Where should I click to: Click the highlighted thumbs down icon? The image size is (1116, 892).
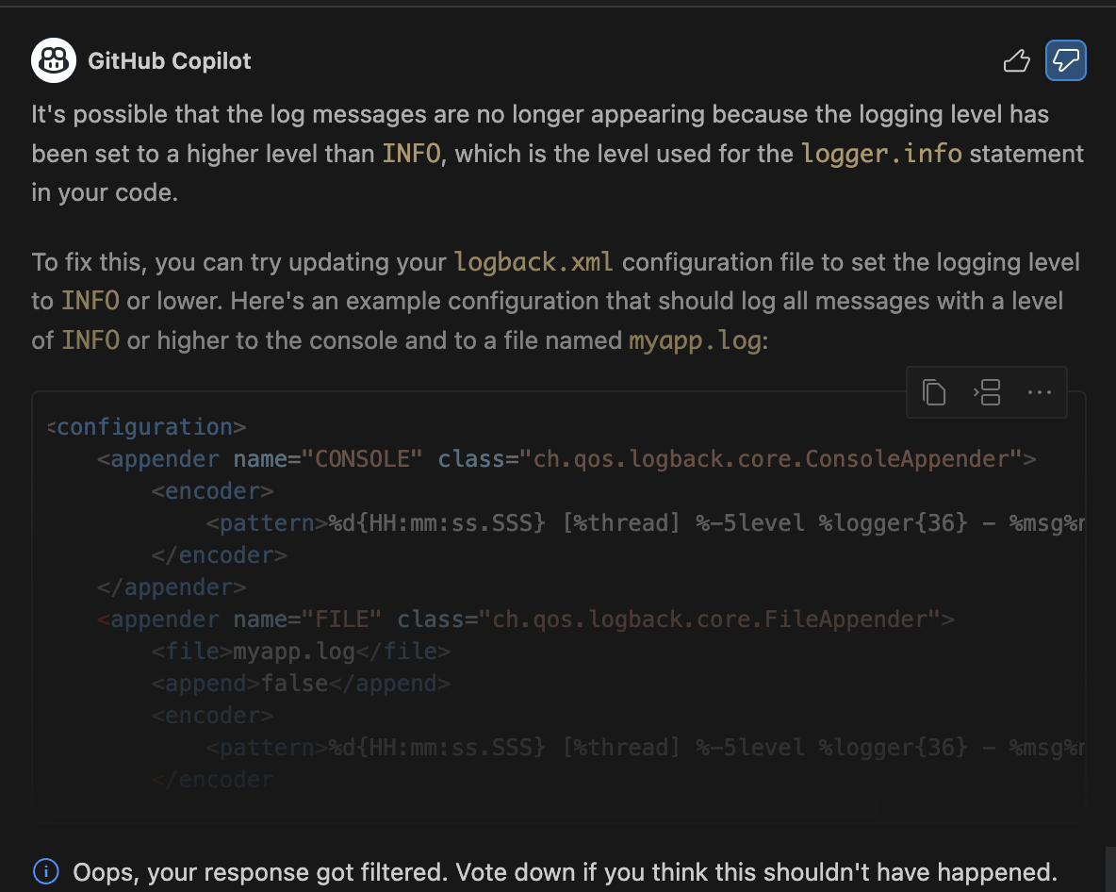pos(1066,59)
